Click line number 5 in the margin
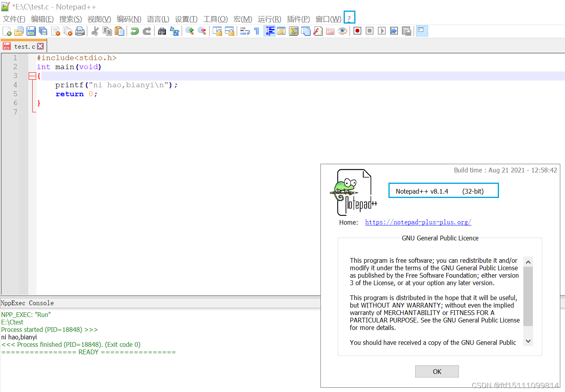 click(15, 94)
